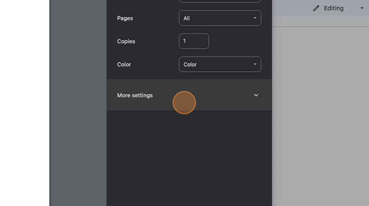Screen dimensions: 369x206
Task: Click the More settings chevron arrow
Action: click(256, 95)
